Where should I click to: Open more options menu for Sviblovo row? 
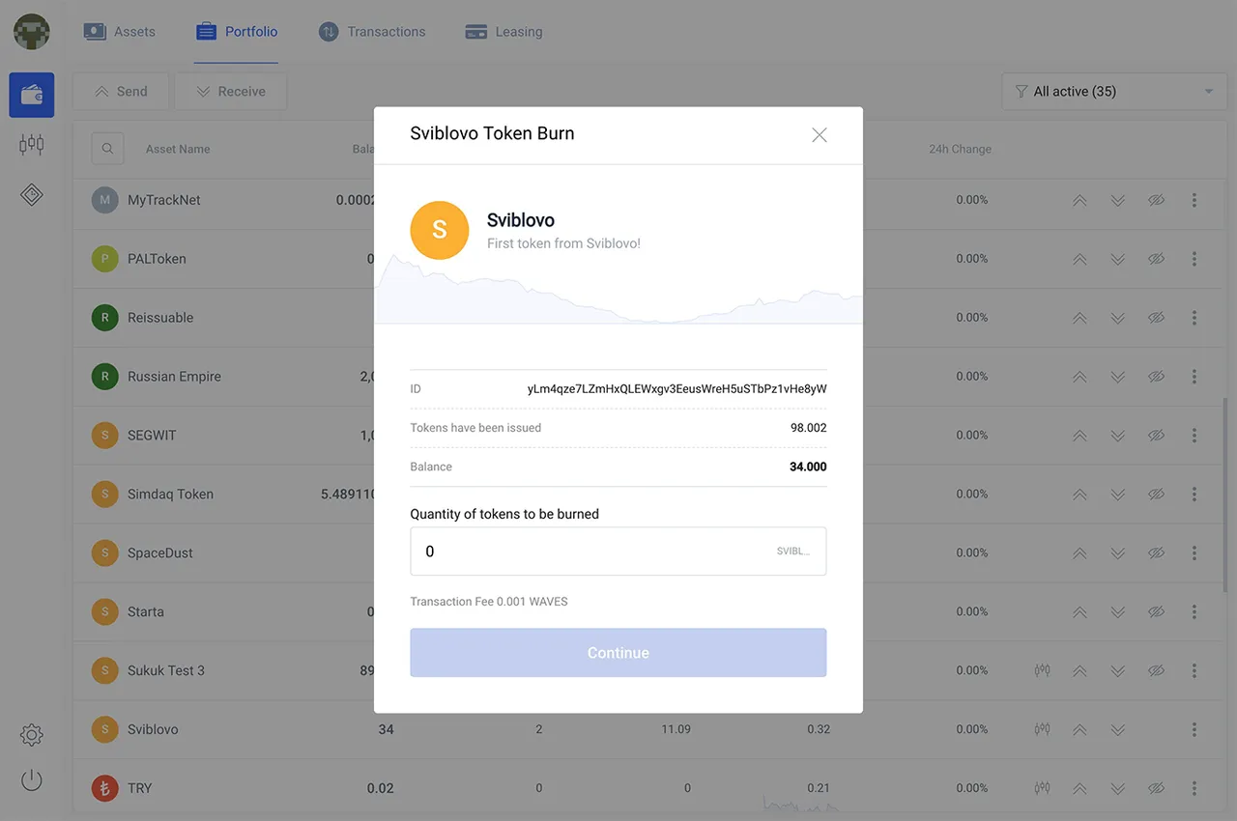(1194, 729)
